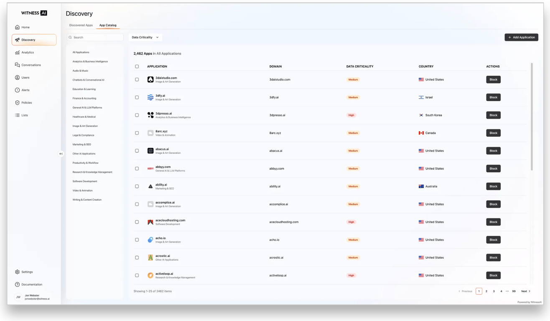Click the Home icon in sidebar
The height and width of the screenshot is (321, 550).
(x=17, y=27)
